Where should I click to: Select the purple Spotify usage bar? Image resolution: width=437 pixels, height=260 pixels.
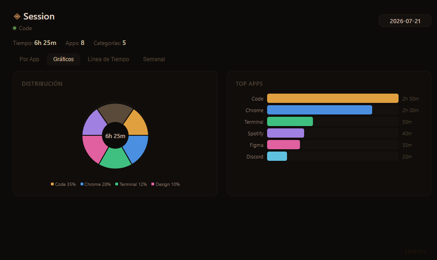[286, 133]
